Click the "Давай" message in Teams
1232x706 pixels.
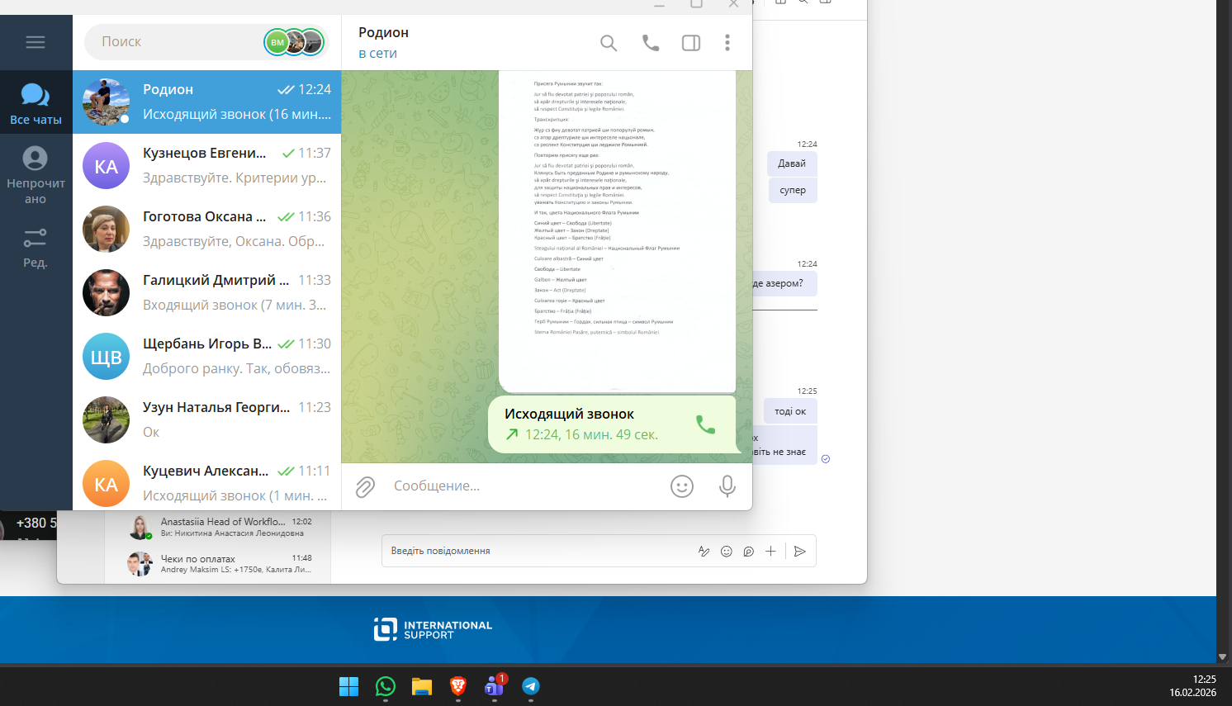pos(792,163)
